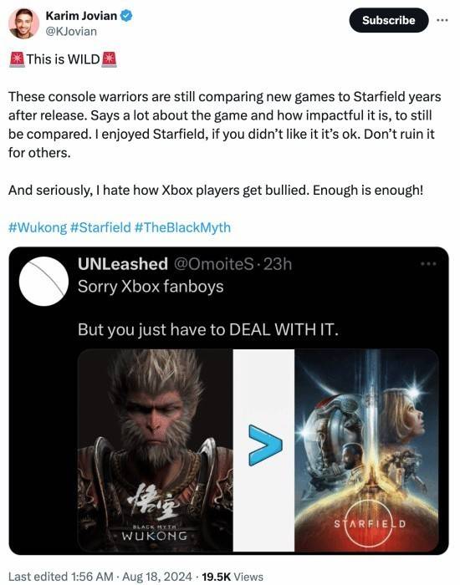Open the 19.5K Views count
The image size is (460, 585).
(x=233, y=577)
